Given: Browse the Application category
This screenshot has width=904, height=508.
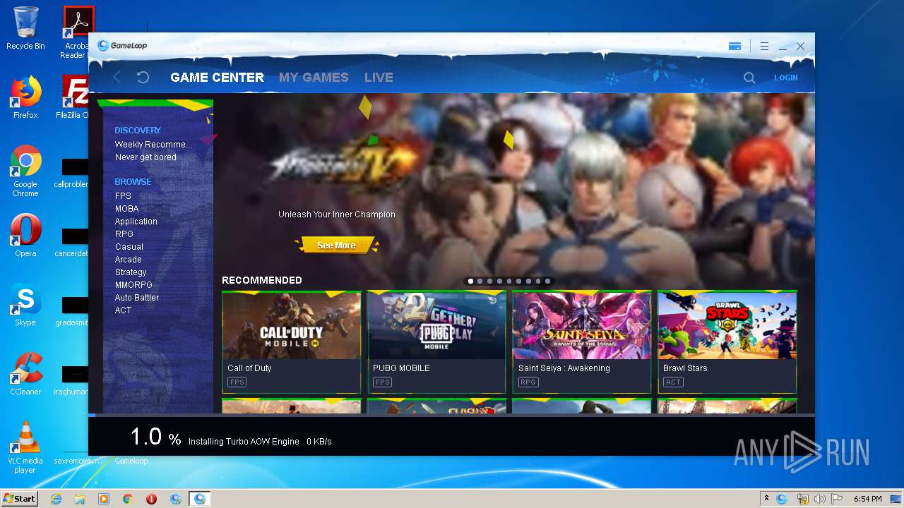Looking at the screenshot, I should [x=136, y=222].
